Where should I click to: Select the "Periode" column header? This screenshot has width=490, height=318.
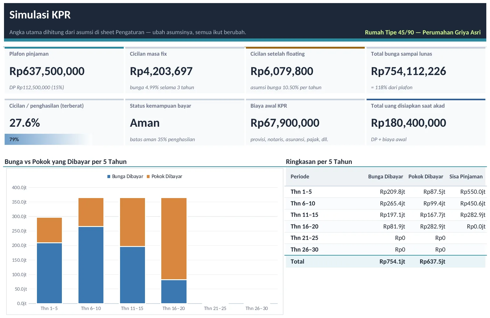click(300, 177)
